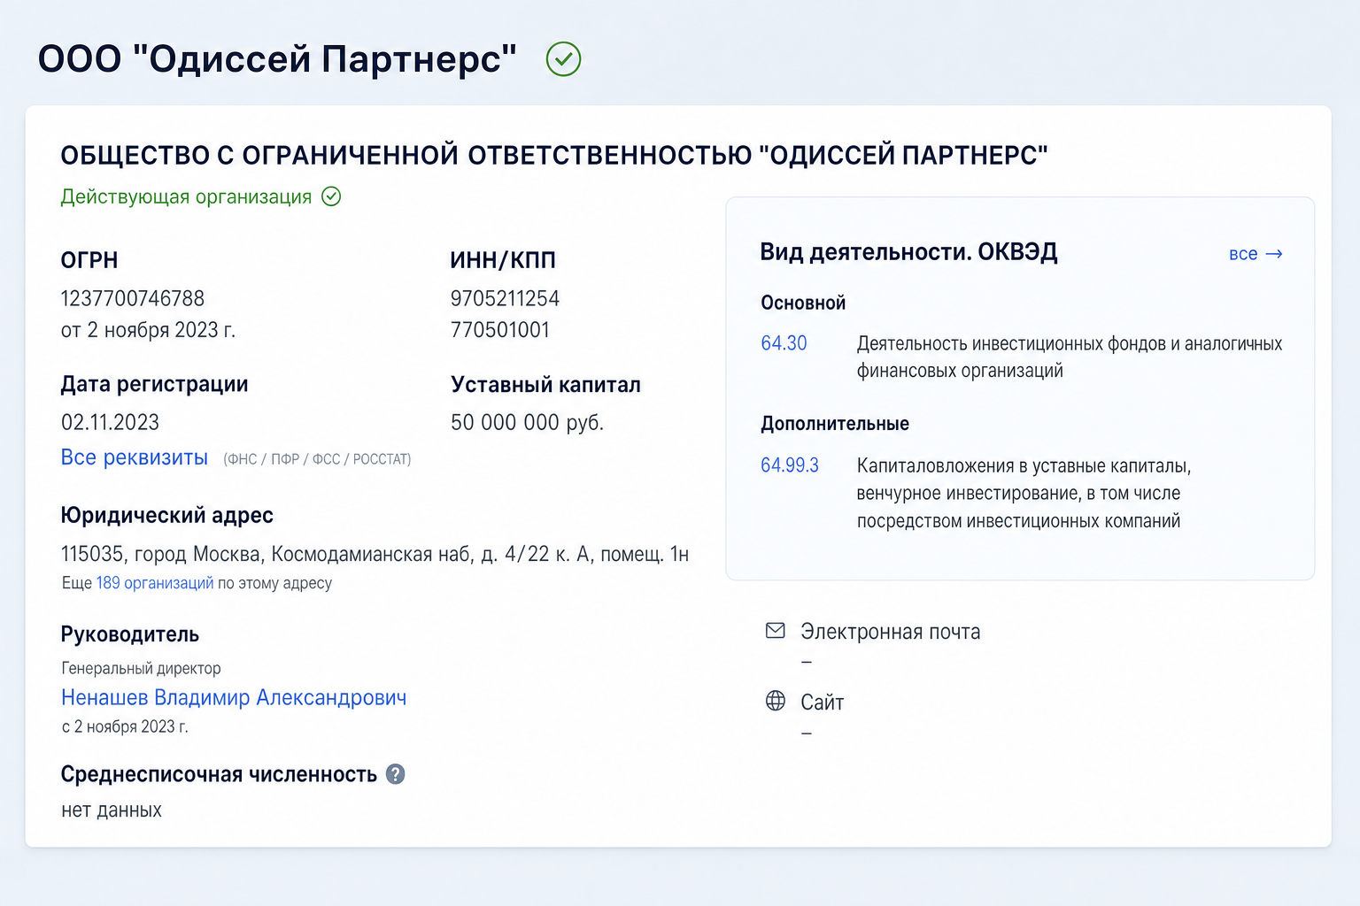Screen dimensions: 1360x906
Task: Click the globe icon next to Сайт
Action: (776, 701)
